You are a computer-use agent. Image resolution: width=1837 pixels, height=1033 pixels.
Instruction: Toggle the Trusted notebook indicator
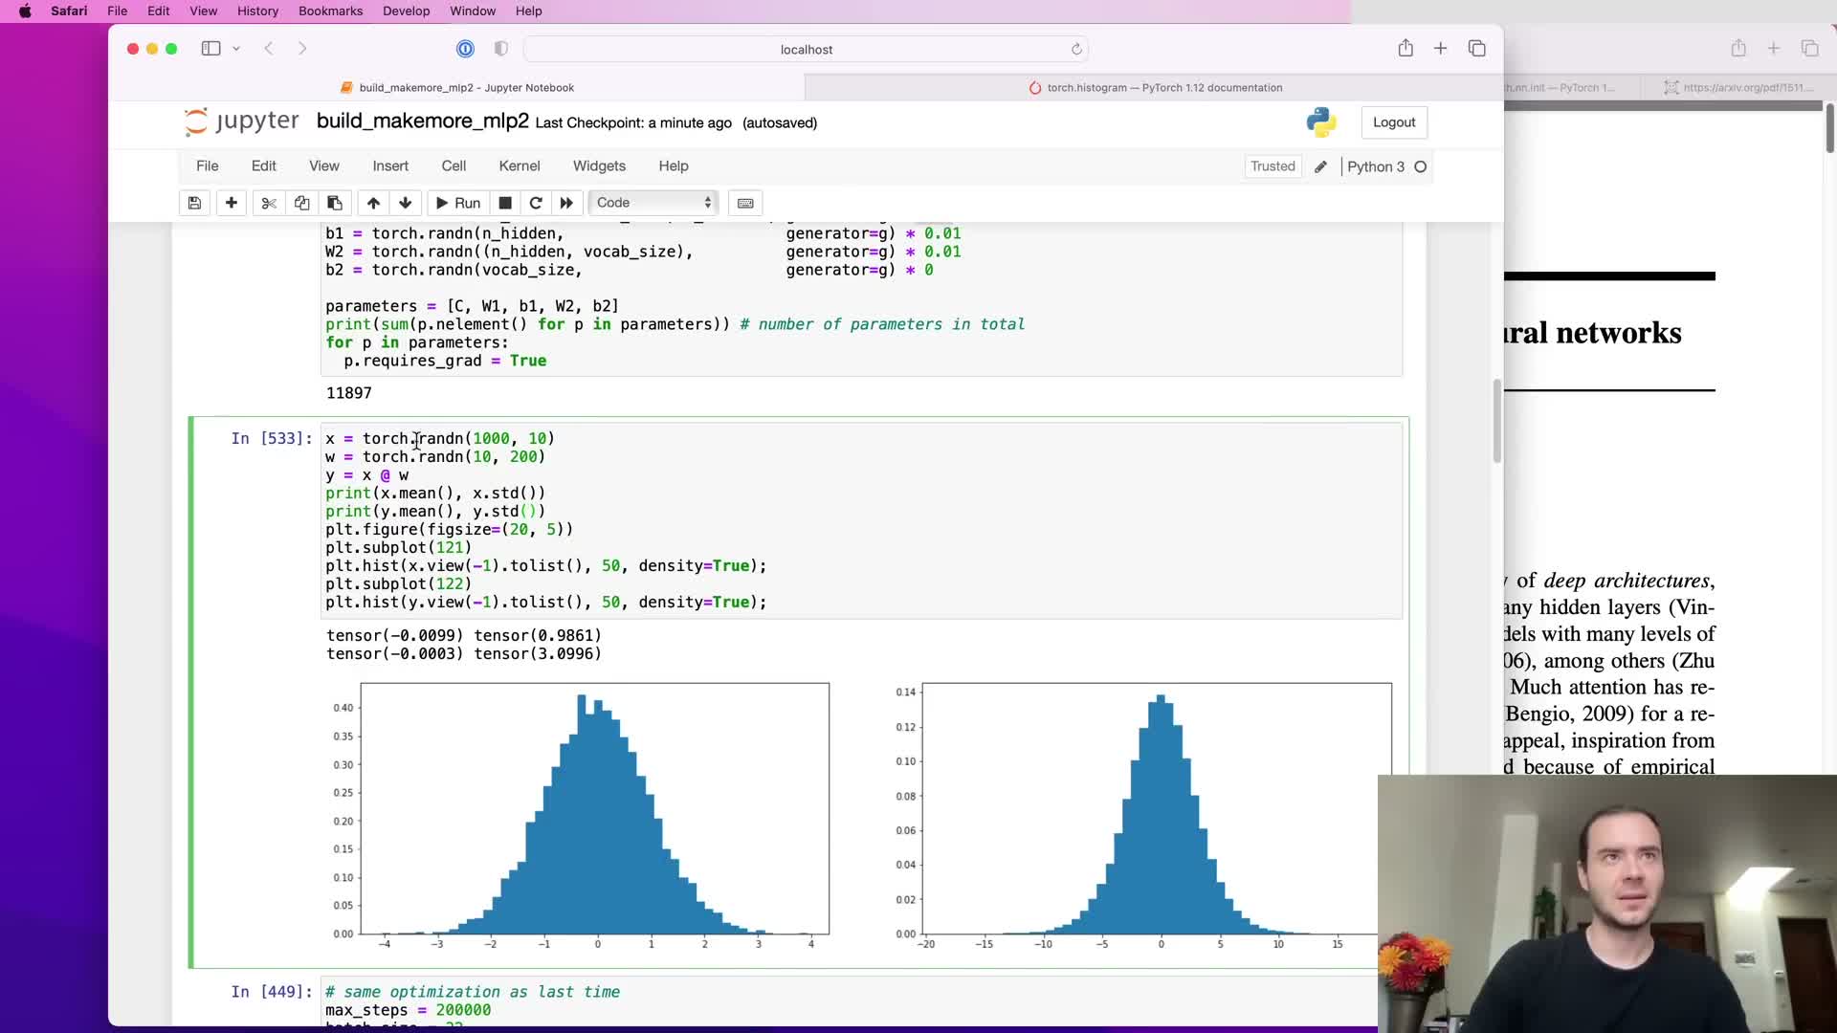pyautogui.click(x=1273, y=166)
